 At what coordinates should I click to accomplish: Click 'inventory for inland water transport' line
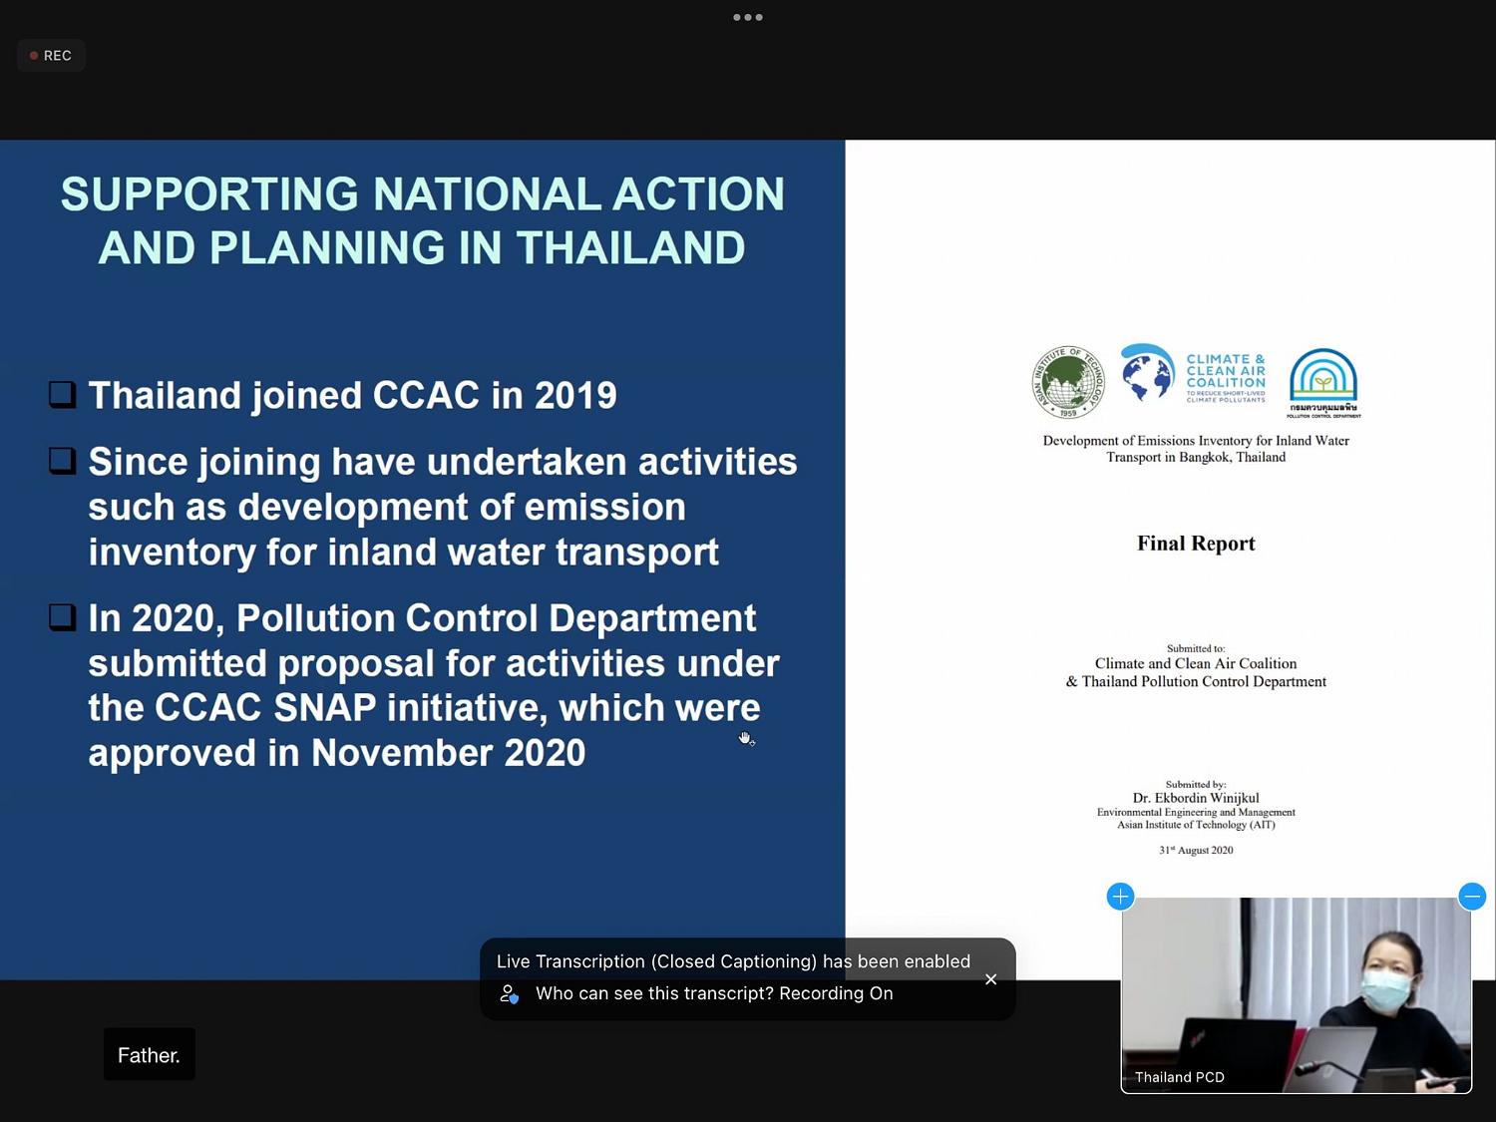[403, 553]
